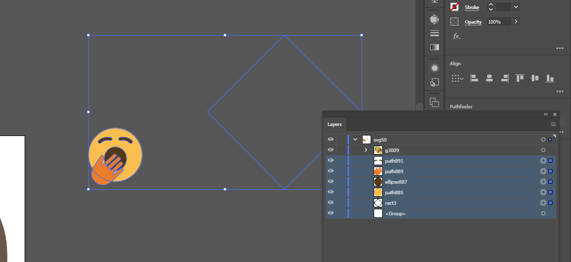571x262 pixels.
Task: Open the fx effects menu
Action: [x=456, y=36]
